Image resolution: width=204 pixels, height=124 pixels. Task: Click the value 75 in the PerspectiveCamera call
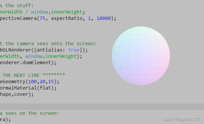point(42,18)
